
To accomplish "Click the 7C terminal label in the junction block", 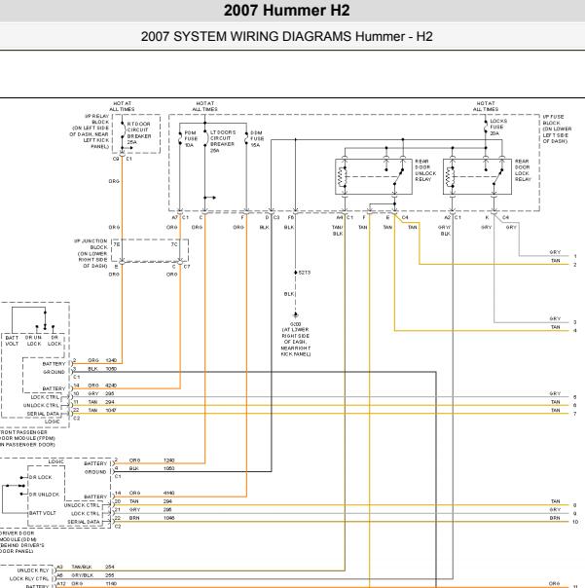I will [174, 244].
